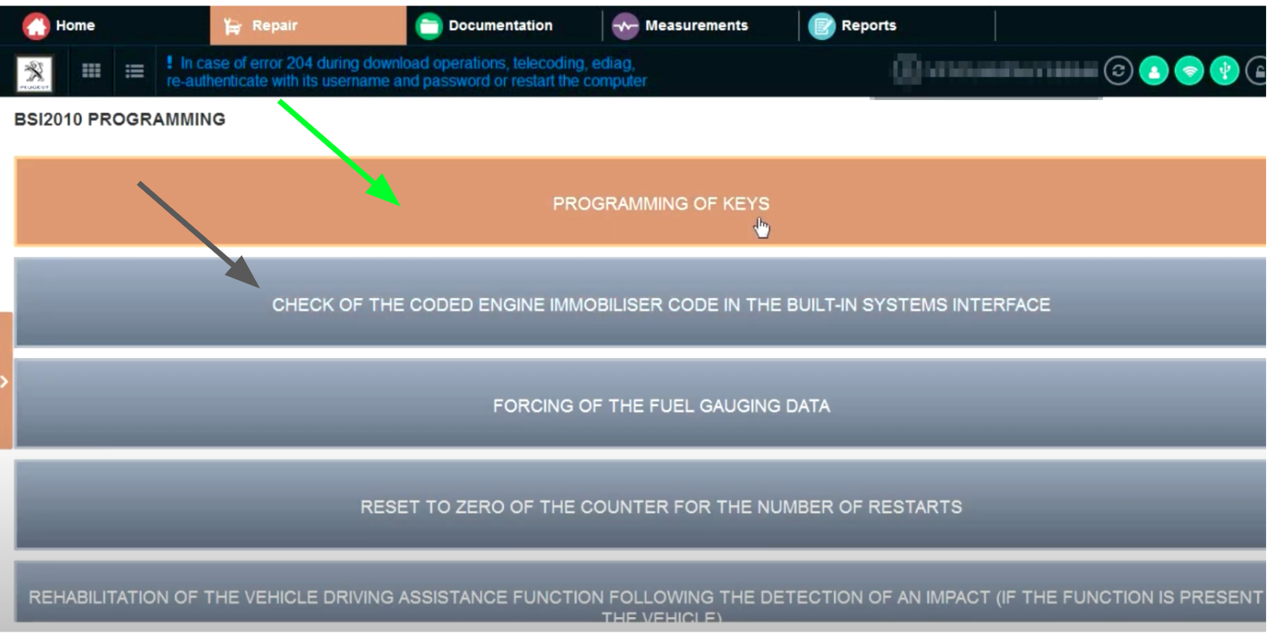
Task: Expand the left side panel chevron
Action: click(5, 381)
